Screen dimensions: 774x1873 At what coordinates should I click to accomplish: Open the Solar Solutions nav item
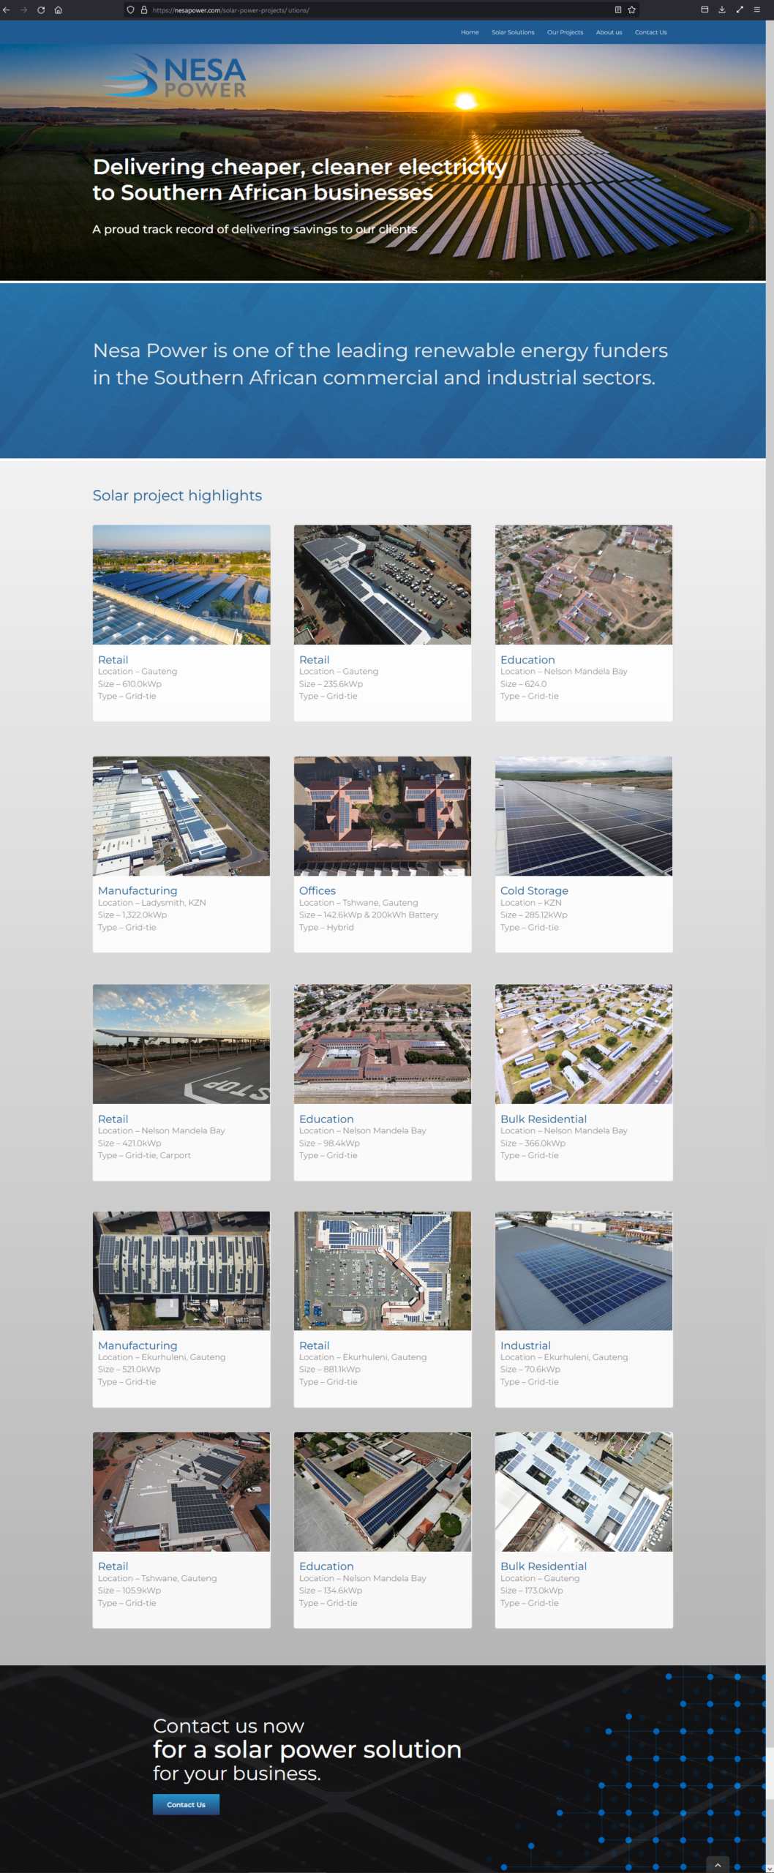pos(513,32)
